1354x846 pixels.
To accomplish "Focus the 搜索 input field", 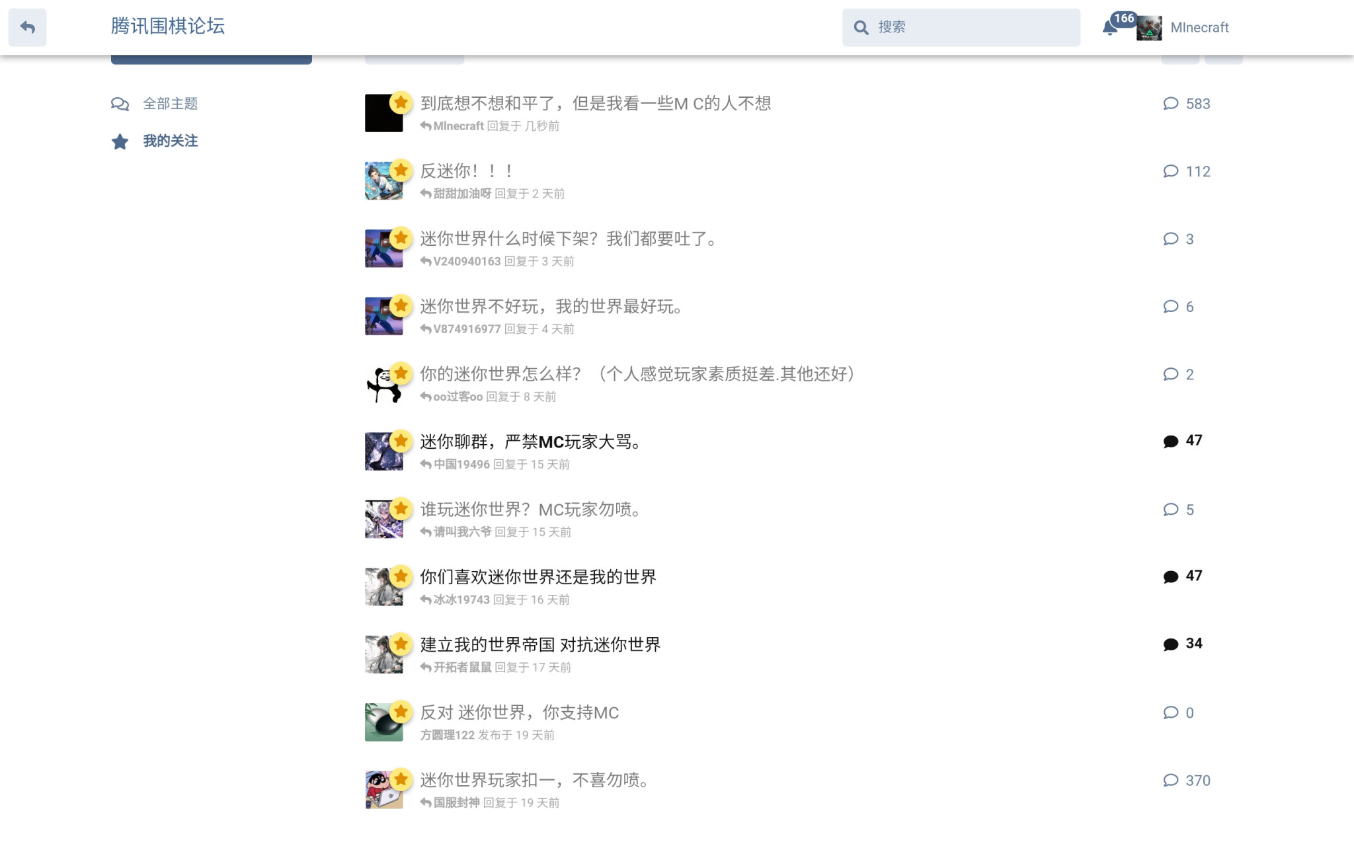I will 961,27.
